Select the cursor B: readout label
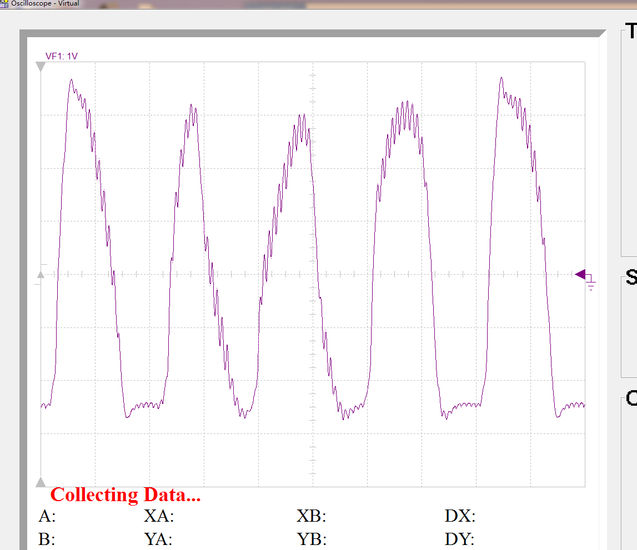 click(47, 539)
